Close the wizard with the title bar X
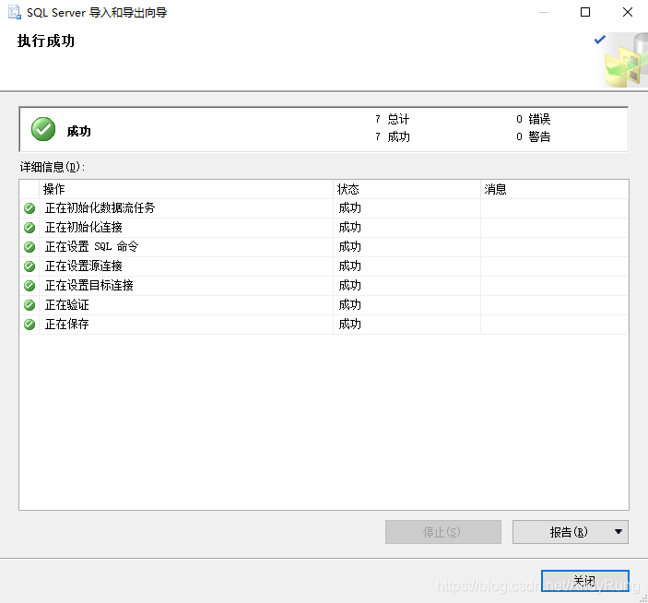 click(x=628, y=12)
